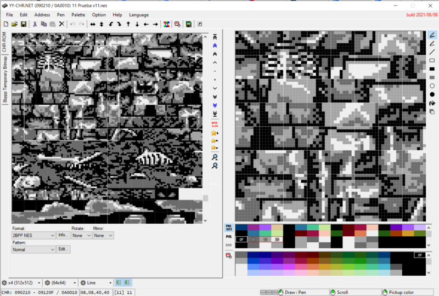Open address input with the red 0000 icon
Viewport: 439px width, 296px height.
[x=215, y=124]
